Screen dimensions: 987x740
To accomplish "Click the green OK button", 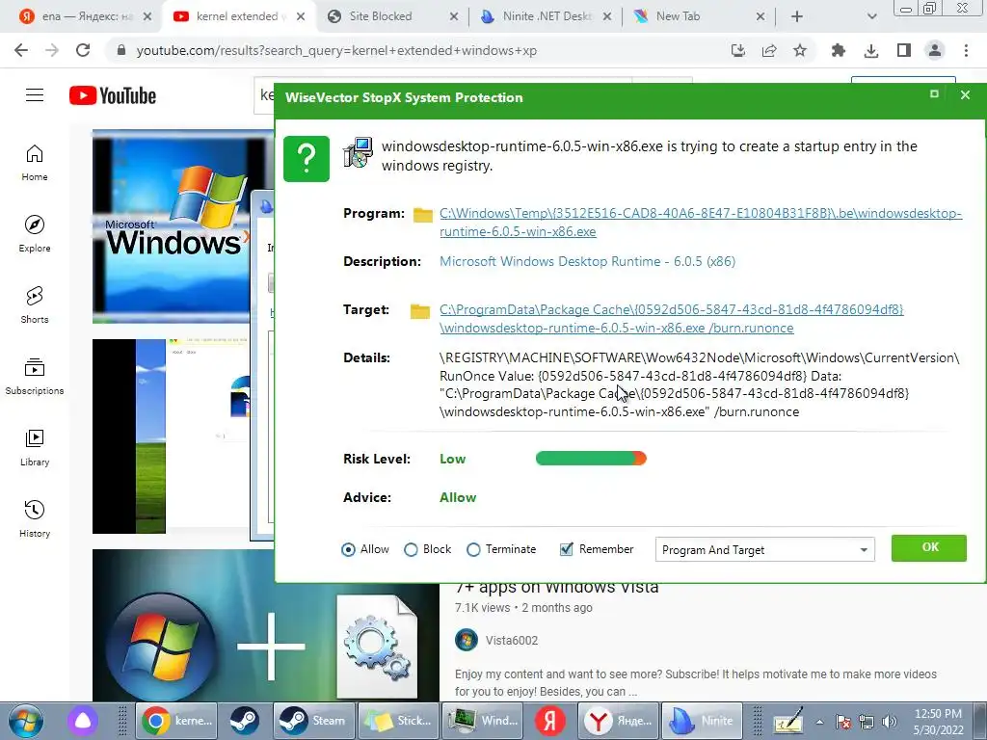I will 929,547.
